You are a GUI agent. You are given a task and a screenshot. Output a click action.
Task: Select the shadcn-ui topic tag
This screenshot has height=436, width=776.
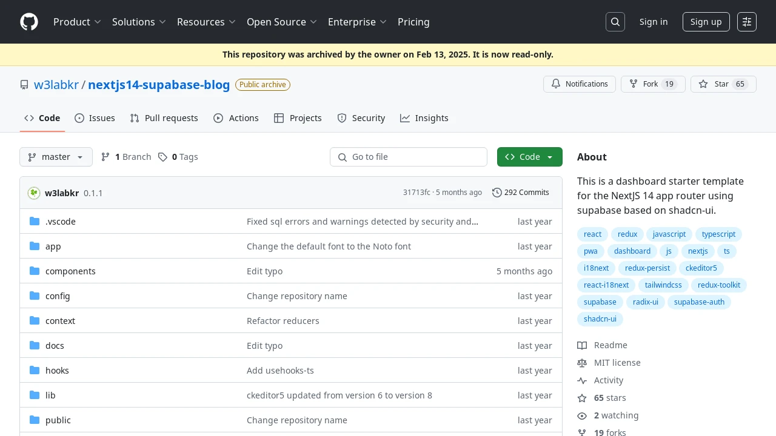click(x=600, y=319)
